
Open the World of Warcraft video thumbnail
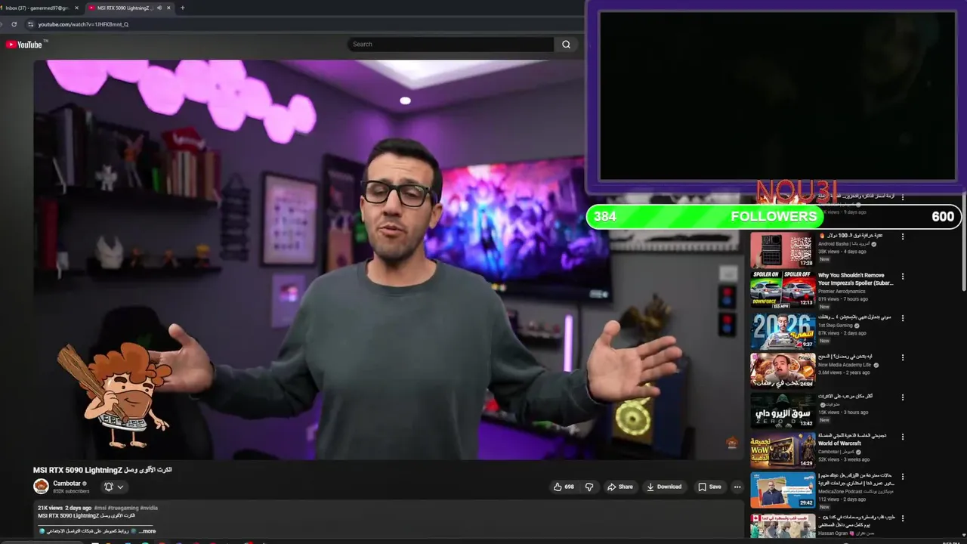point(782,451)
